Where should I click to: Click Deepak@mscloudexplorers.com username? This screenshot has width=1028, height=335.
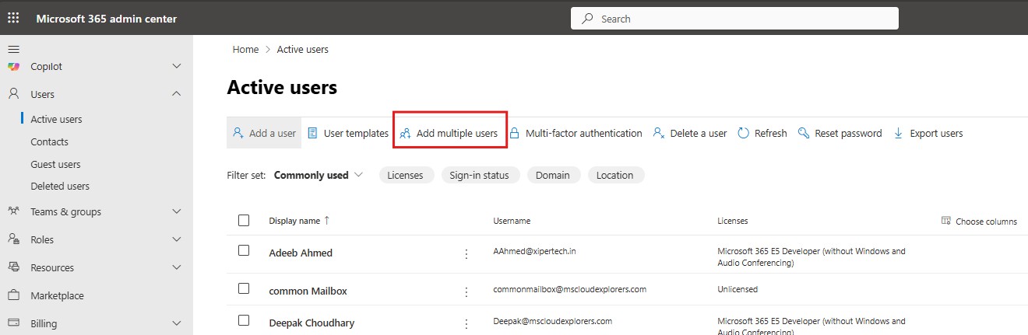pos(552,320)
